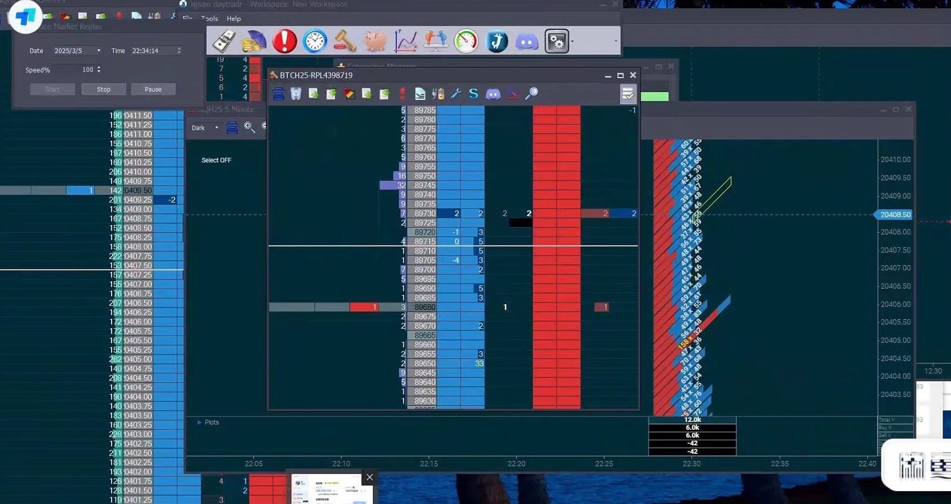Click the red exclamation icon in BTCH25 toolbar
This screenshot has width=951, height=504.
402,94
